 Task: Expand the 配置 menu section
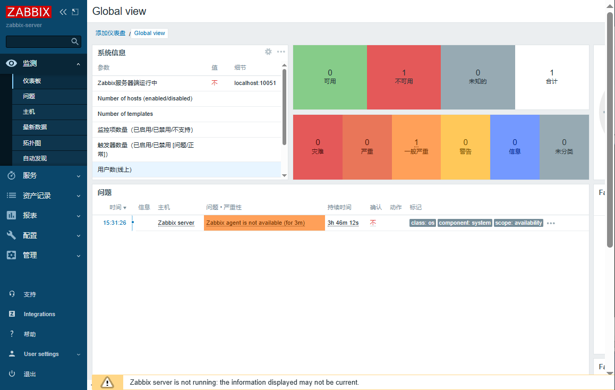point(79,236)
